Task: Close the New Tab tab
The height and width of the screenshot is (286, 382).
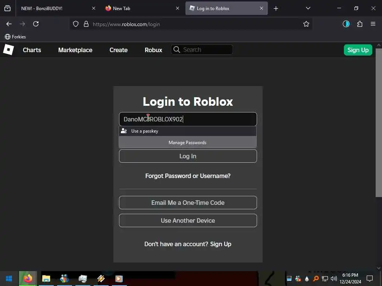Action: tap(178, 8)
